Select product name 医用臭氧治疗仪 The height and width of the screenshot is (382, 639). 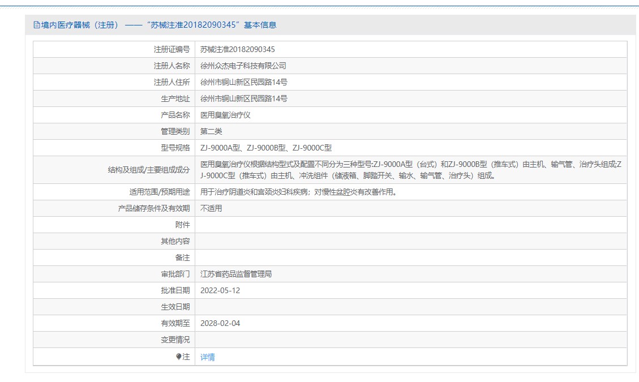(x=225, y=115)
